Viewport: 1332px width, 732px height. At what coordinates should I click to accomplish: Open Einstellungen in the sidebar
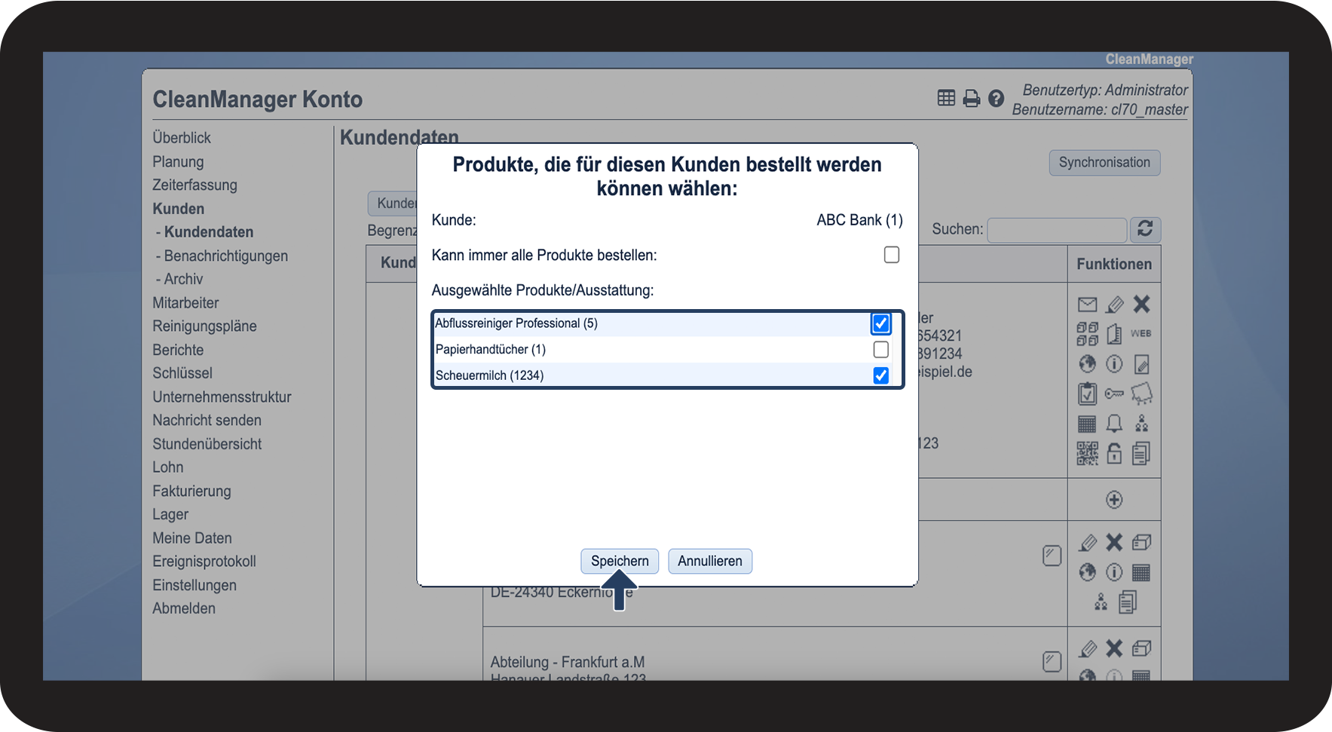[194, 585]
